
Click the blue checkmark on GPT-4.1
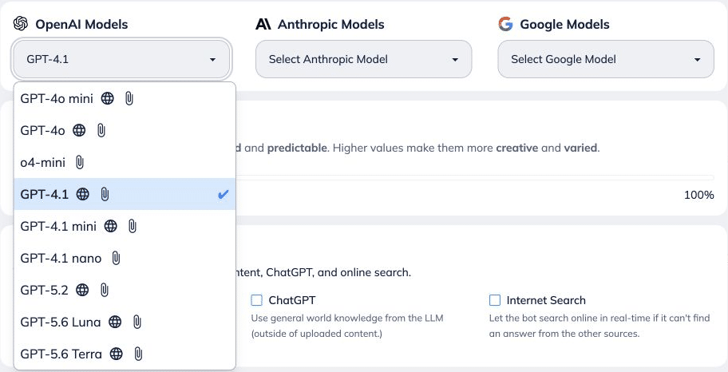click(x=224, y=194)
